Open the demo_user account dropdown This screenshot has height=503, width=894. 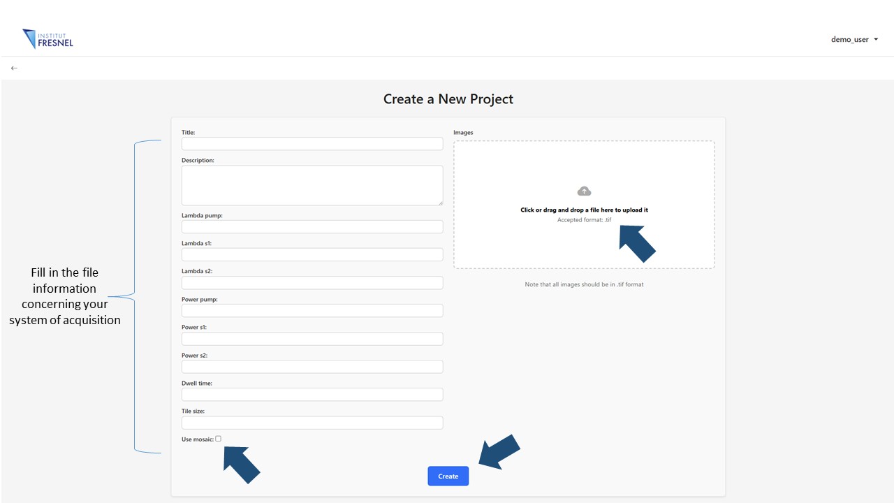[849, 39]
